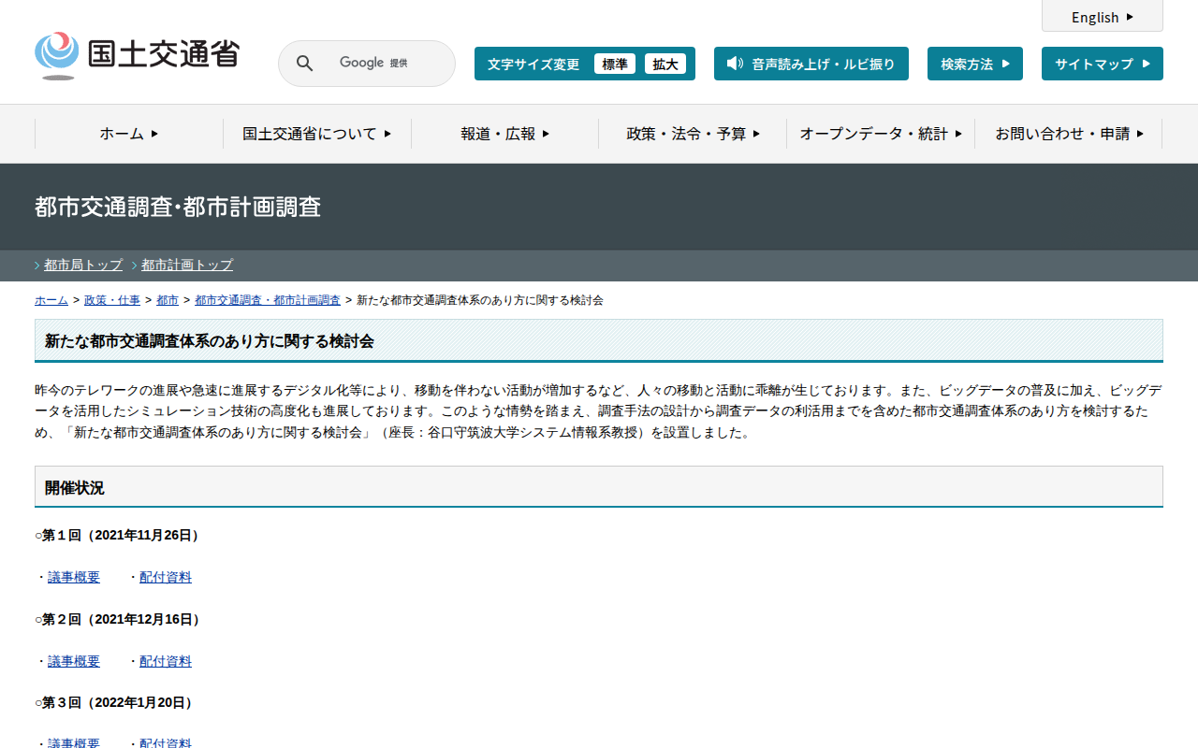Switch to the English site
The image size is (1198, 748).
[1103, 17]
